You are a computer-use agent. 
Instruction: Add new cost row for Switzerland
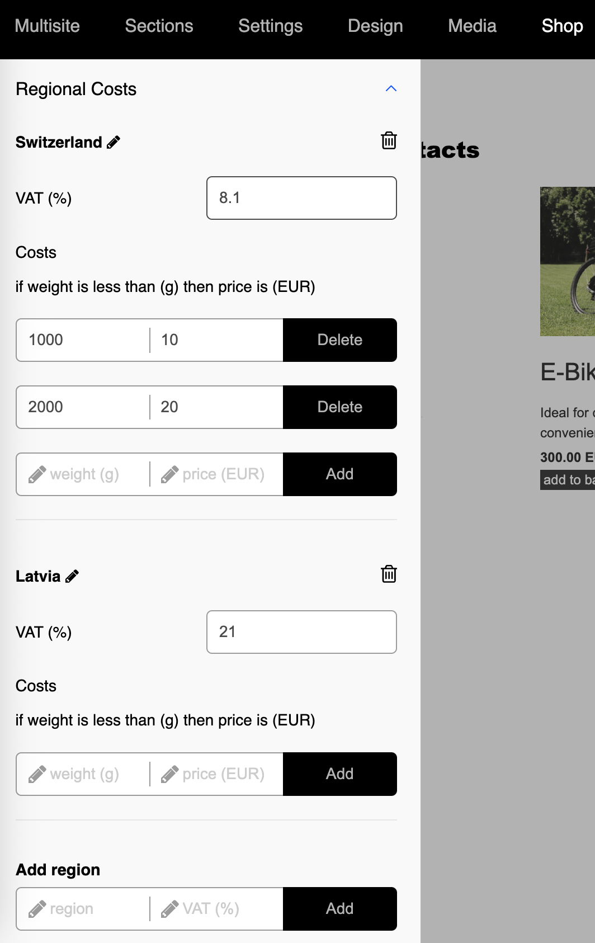[x=340, y=474]
